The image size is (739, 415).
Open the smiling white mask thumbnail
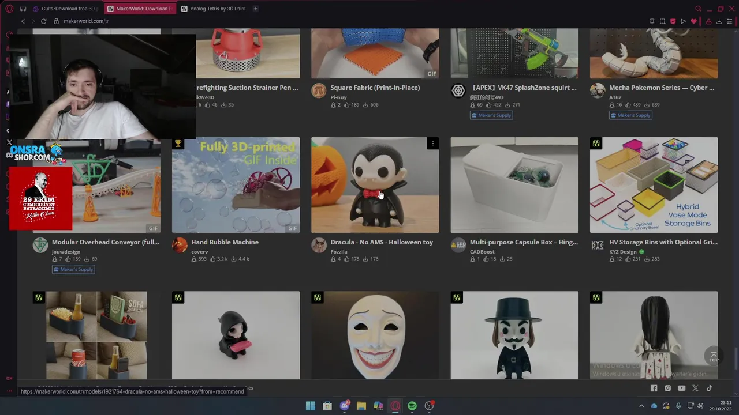[375, 335]
